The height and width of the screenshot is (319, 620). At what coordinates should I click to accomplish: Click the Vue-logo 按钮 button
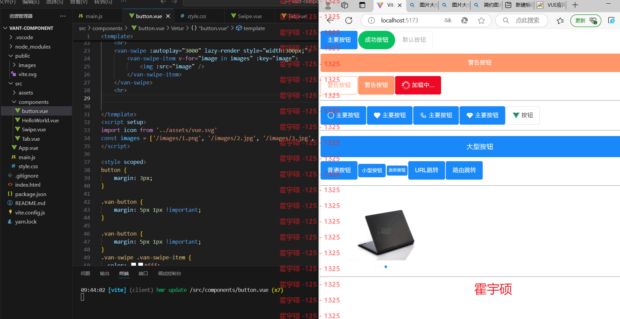[523, 115]
